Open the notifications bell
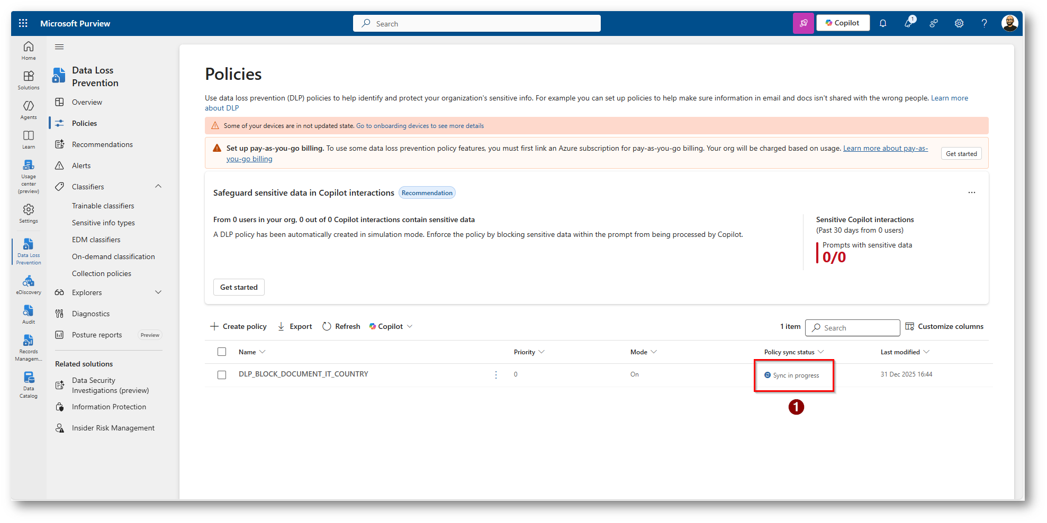 pos(883,23)
